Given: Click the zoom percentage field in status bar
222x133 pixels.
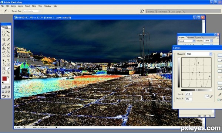Looking at the screenshot, I should coord(17,127).
